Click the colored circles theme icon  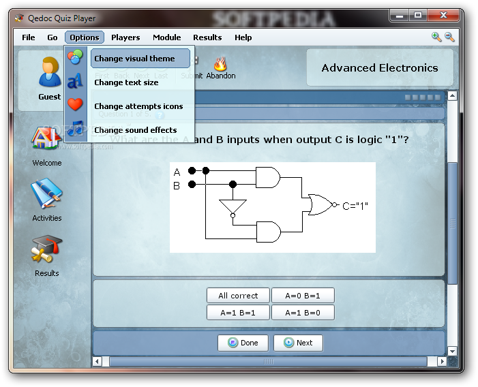point(75,57)
